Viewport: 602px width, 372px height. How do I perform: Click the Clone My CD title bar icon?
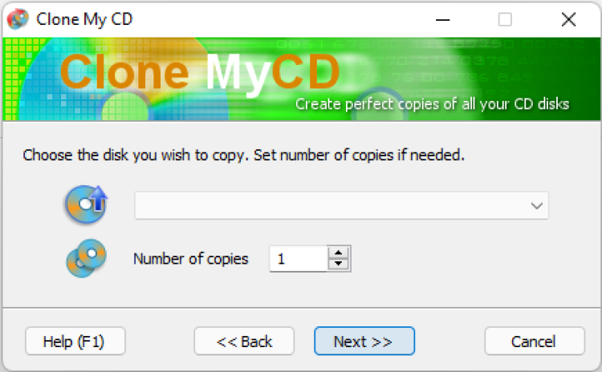coord(18,19)
